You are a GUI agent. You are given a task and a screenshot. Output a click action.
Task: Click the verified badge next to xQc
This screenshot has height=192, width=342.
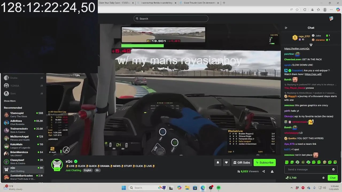point(76,161)
